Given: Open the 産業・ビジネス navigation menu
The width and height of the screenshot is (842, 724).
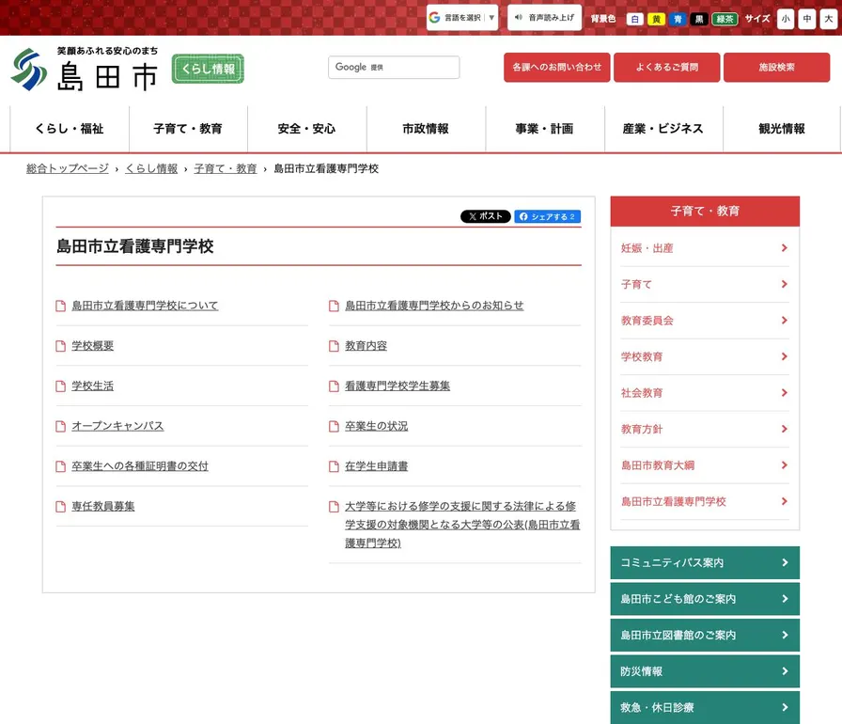Looking at the screenshot, I should point(663,129).
